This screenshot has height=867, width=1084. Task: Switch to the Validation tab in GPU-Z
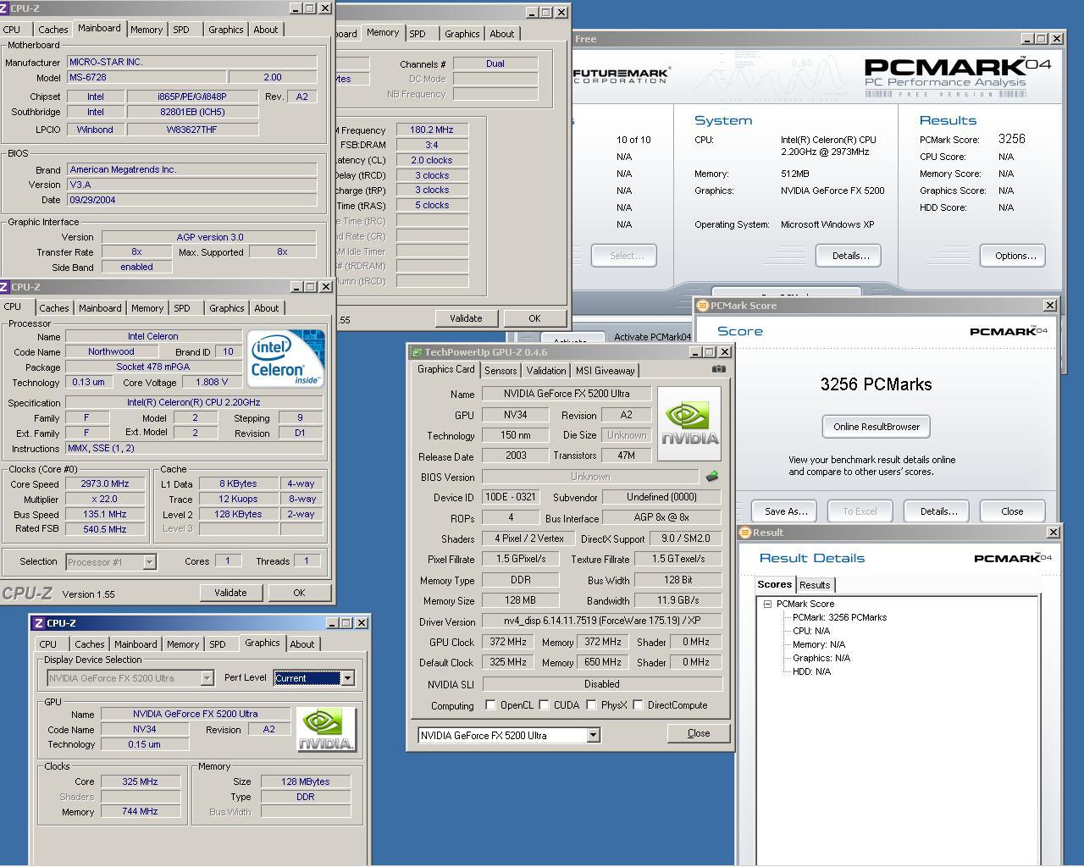pyautogui.click(x=546, y=371)
